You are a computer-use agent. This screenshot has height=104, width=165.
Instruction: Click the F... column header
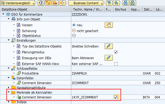(x=109, y=9)
